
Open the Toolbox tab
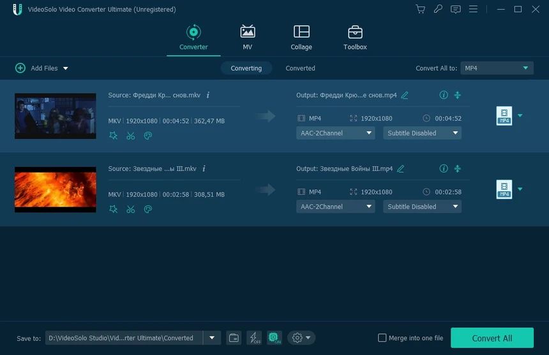click(355, 38)
